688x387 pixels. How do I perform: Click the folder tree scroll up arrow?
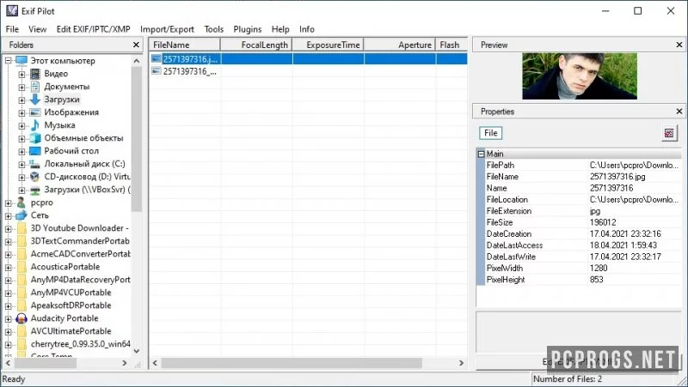point(137,61)
